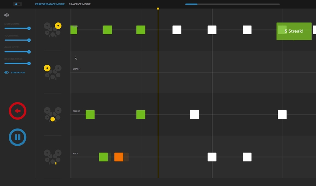316x186 pixels.
Task: Select the Crash cymbal drum kit icon
Action: pyautogui.click(x=53, y=72)
